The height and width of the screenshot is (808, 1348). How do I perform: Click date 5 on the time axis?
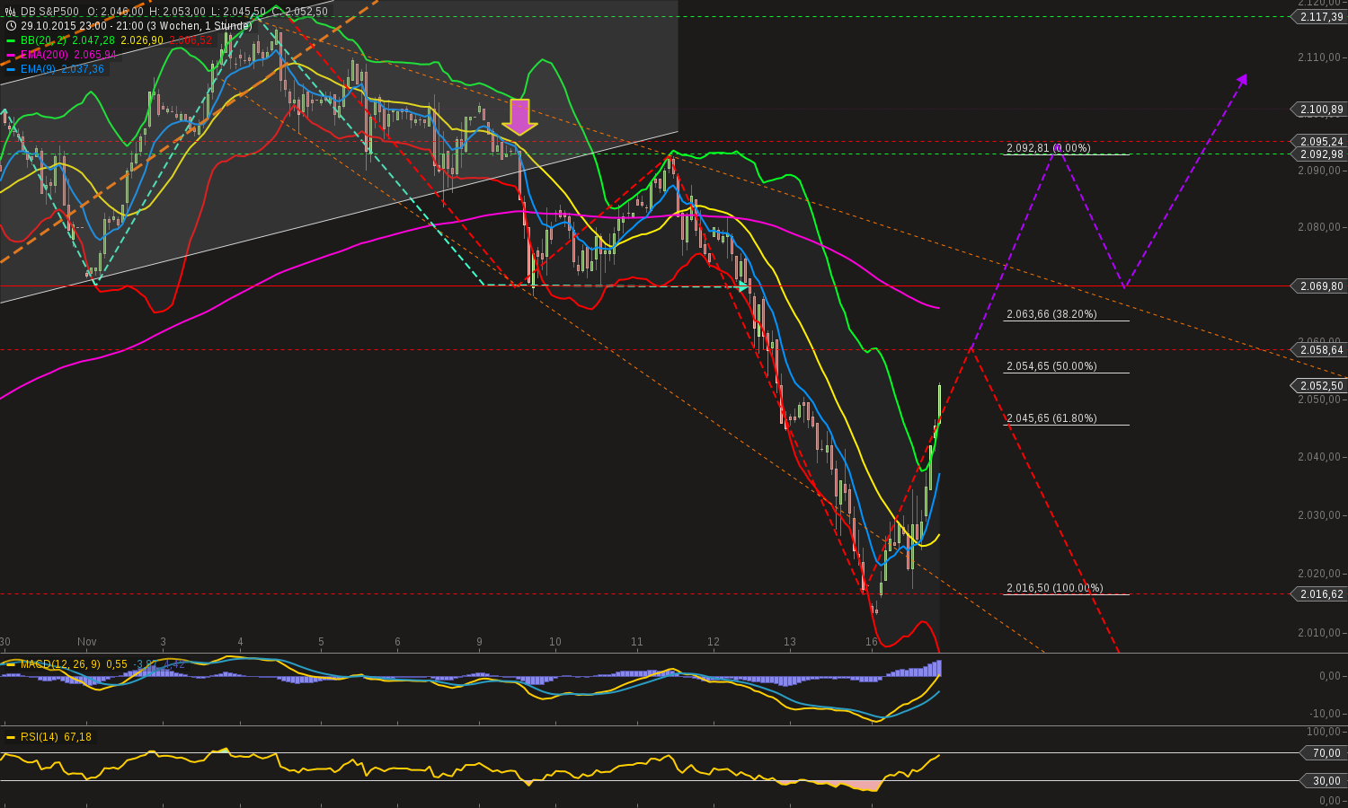click(321, 642)
